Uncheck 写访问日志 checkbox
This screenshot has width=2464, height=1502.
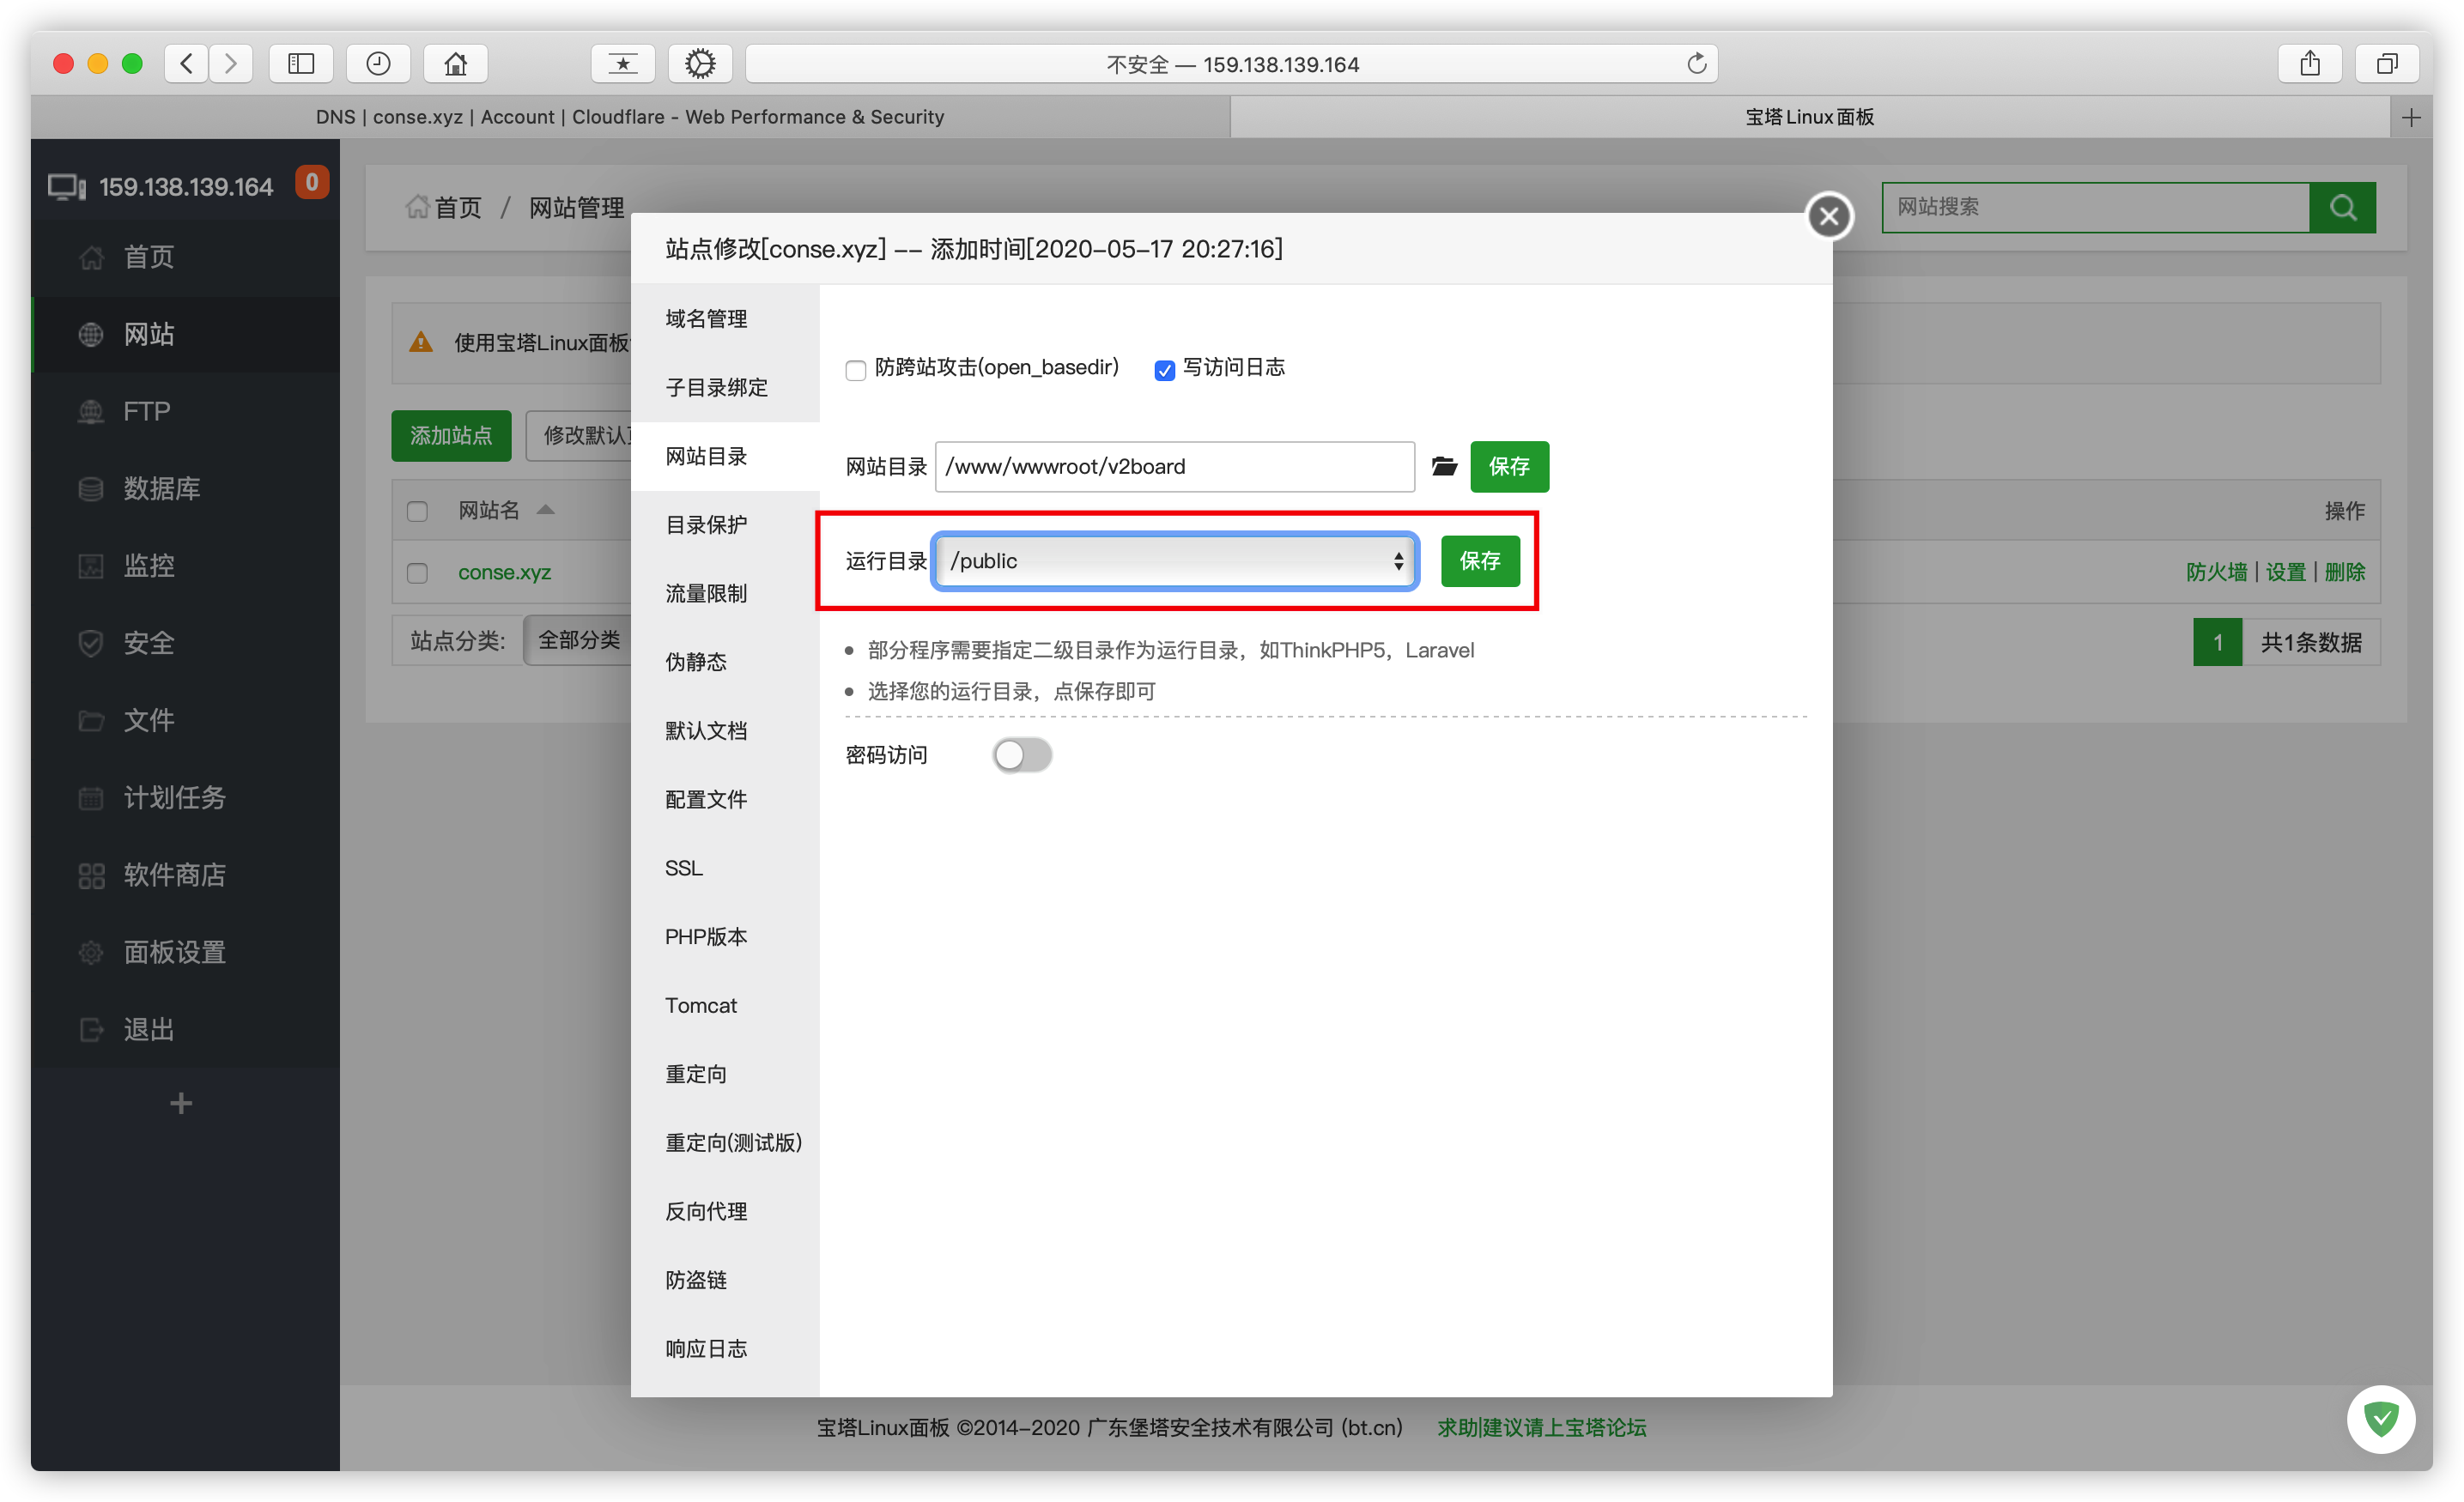click(1164, 370)
